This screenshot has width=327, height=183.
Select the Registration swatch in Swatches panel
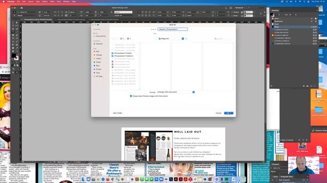[294, 21]
